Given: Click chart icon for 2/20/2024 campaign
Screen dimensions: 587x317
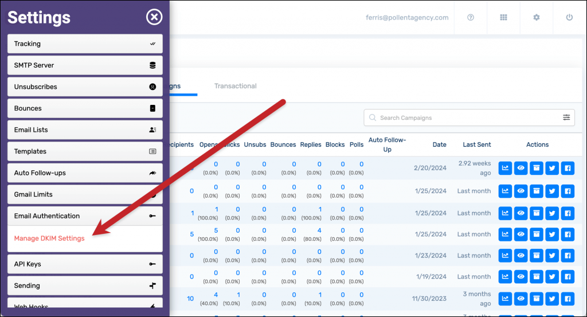Looking at the screenshot, I should point(505,168).
